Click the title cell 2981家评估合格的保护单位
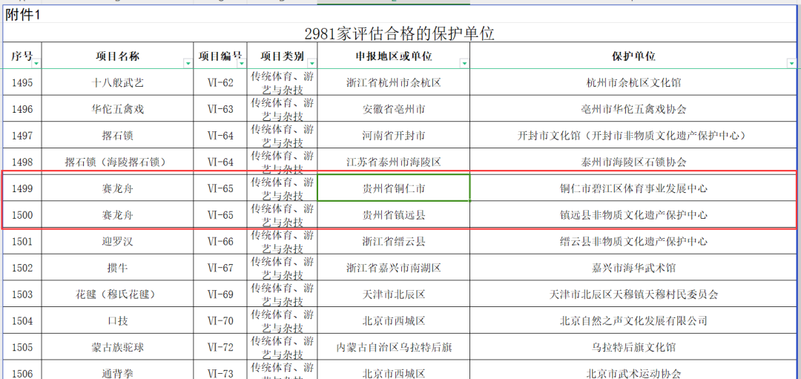 (x=399, y=33)
